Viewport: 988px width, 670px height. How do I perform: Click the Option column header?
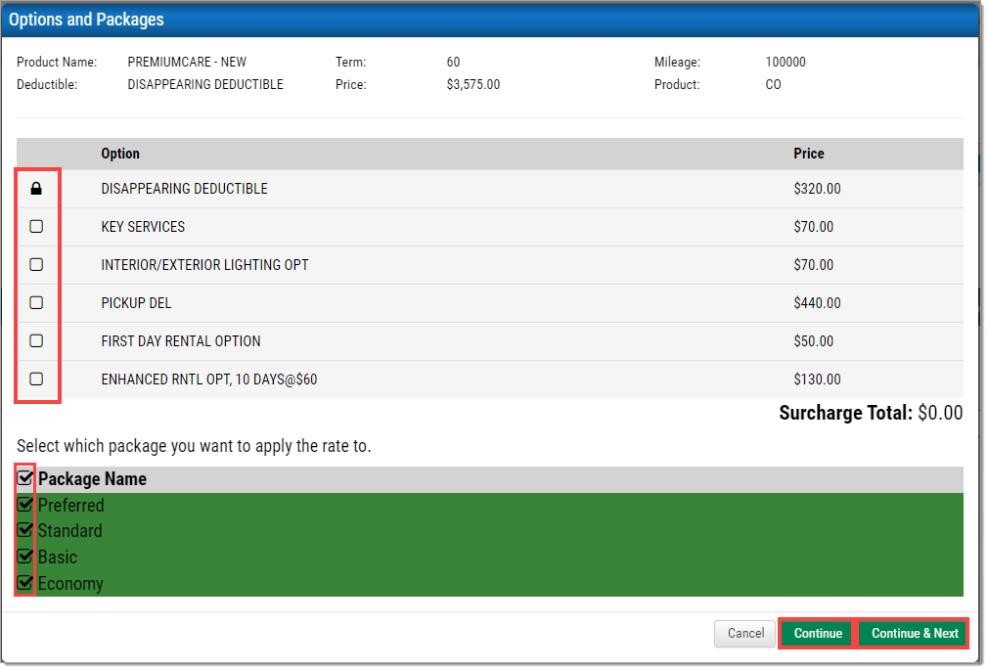[120, 154]
